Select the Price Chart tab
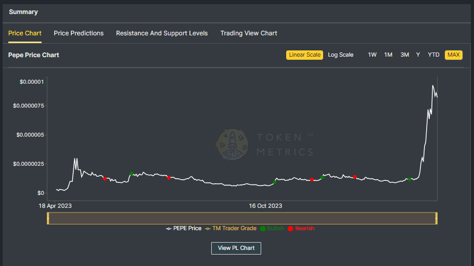Viewport: 474px width, 266px height. click(x=25, y=33)
